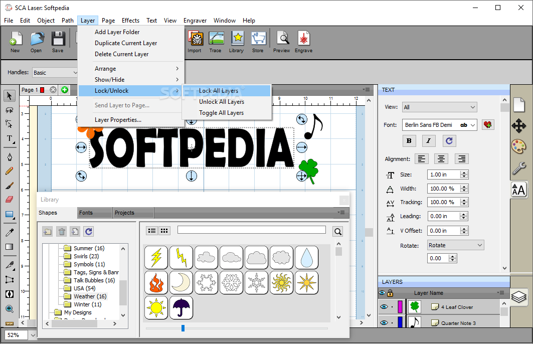Click the green add page button
Viewport: 533px width, 344px height.
[65, 90]
